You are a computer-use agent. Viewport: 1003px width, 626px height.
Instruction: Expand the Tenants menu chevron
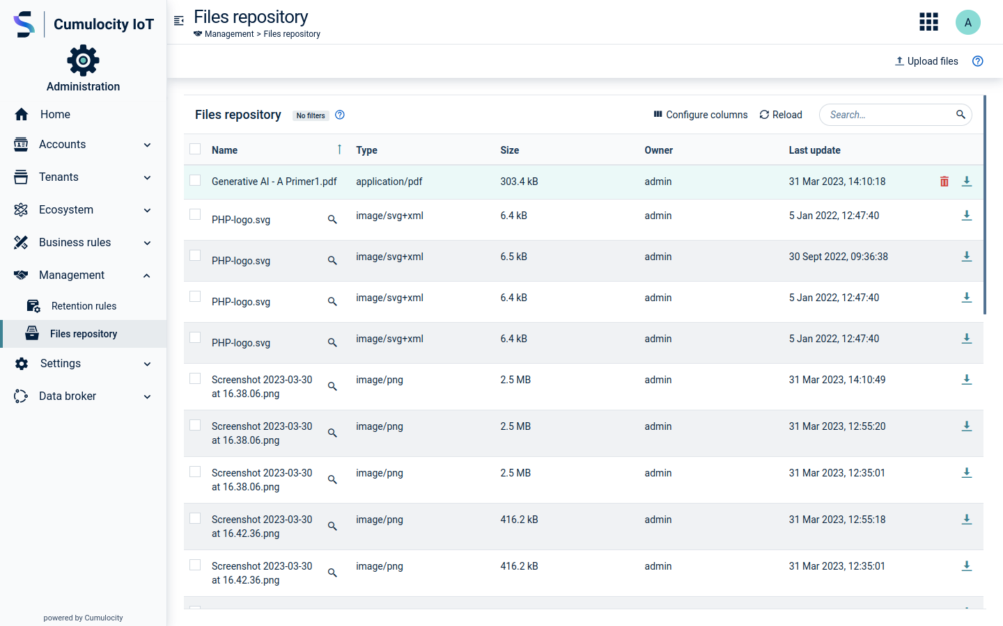click(x=147, y=177)
